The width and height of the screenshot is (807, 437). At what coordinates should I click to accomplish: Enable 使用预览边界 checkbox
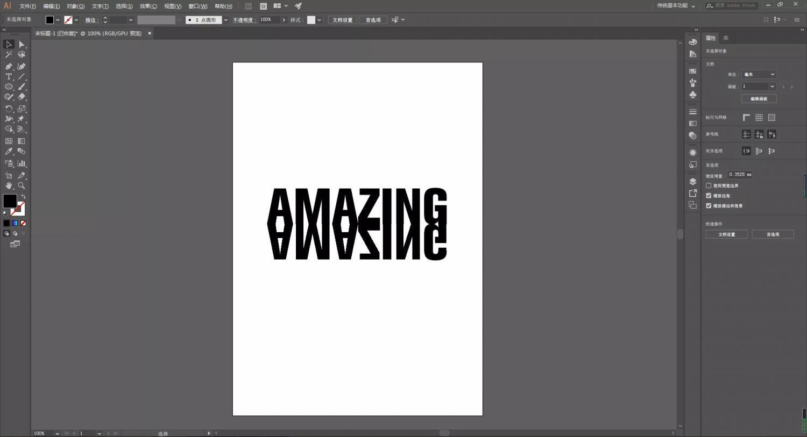(x=709, y=185)
